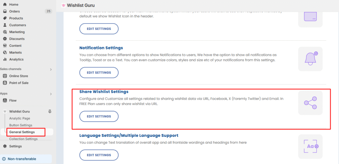Click the Language Settings Aa icon

point(311,147)
